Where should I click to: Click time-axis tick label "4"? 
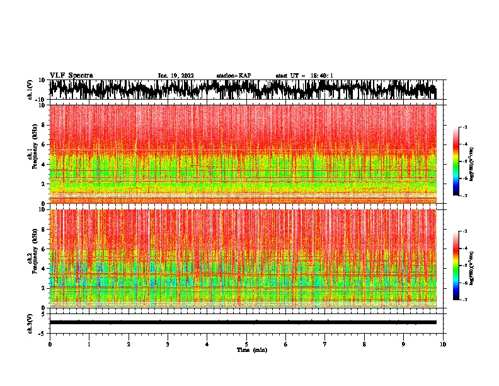point(207,344)
